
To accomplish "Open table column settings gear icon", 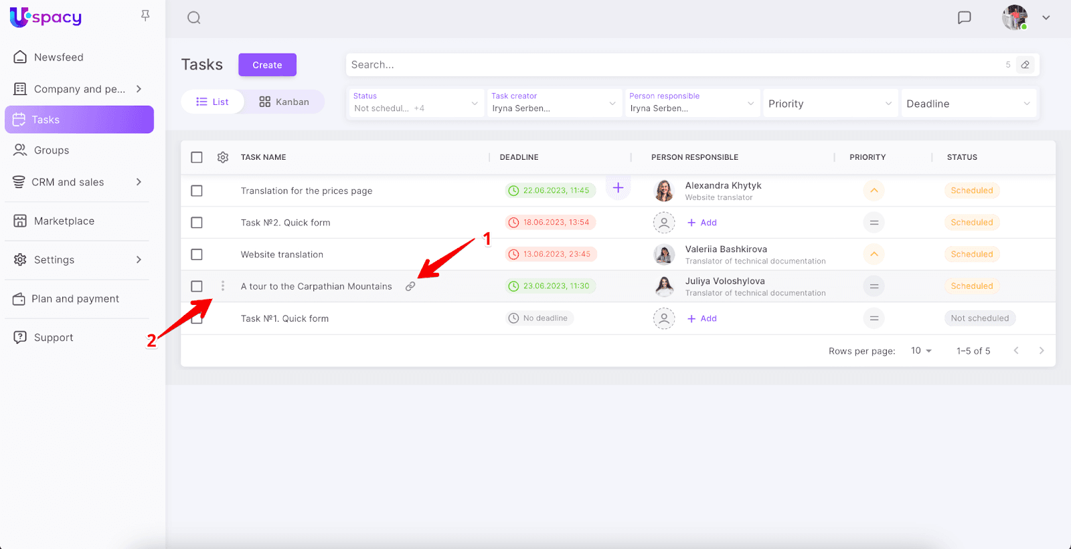I will [x=223, y=157].
